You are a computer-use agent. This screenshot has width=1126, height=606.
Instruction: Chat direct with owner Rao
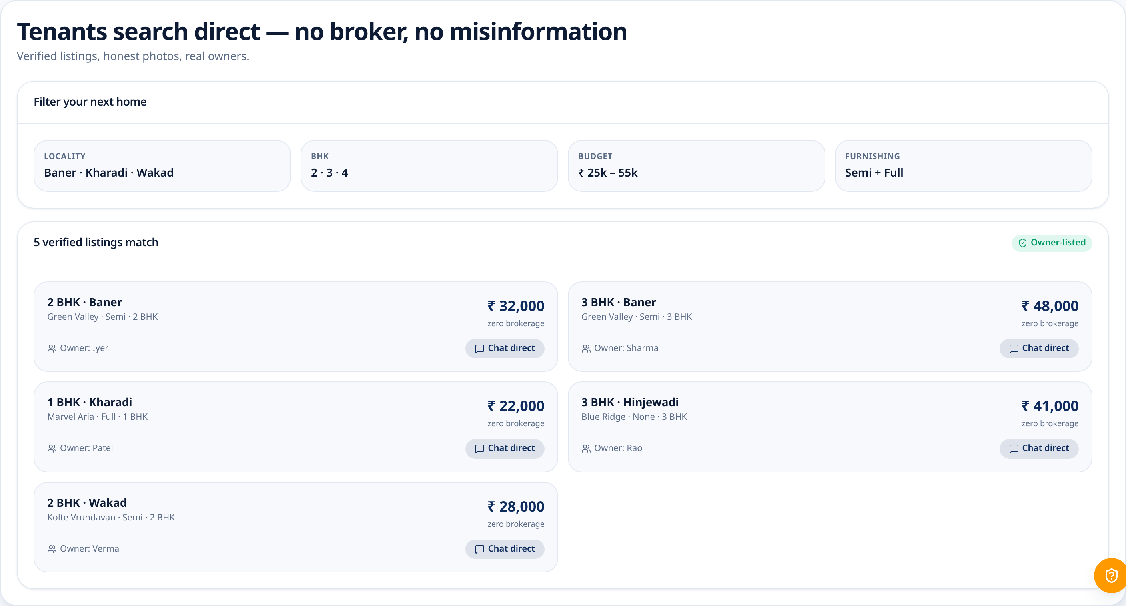(1039, 448)
